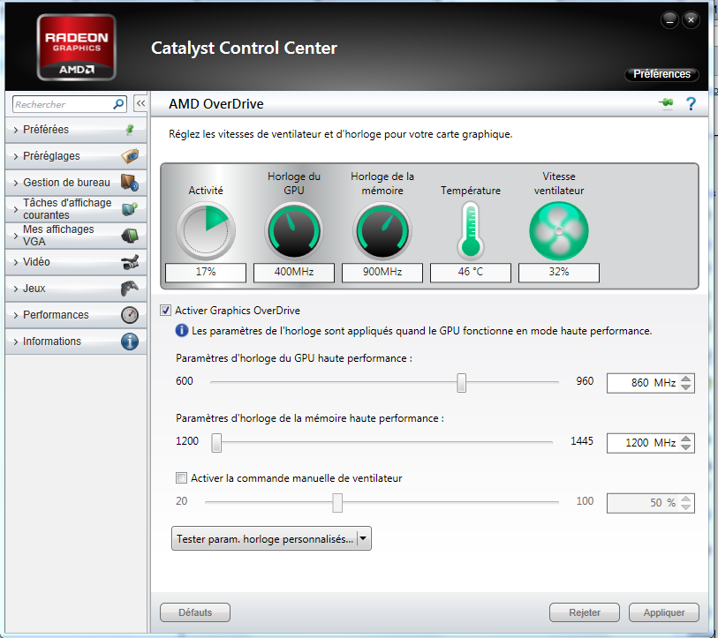The height and width of the screenshot is (638, 718).
Task: Click the Performances gauge icon
Action: pos(130,315)
